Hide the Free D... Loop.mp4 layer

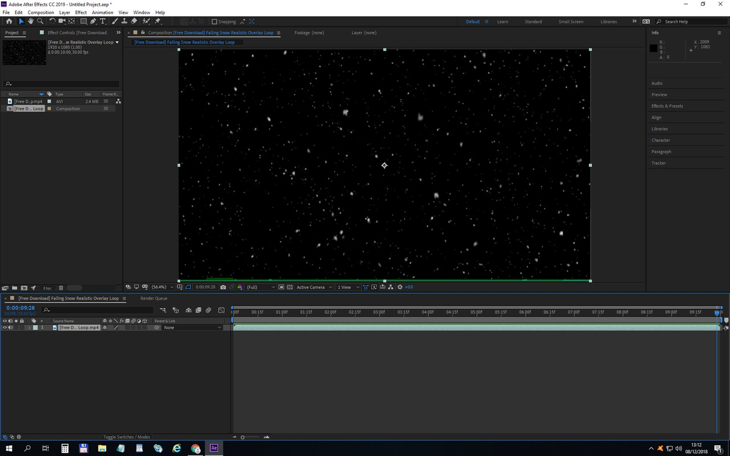5,327
